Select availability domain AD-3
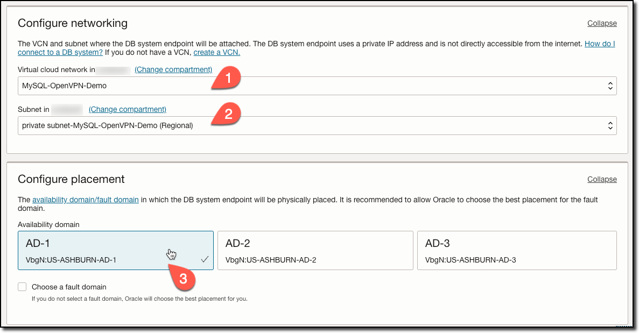 (x=517, y=250)
